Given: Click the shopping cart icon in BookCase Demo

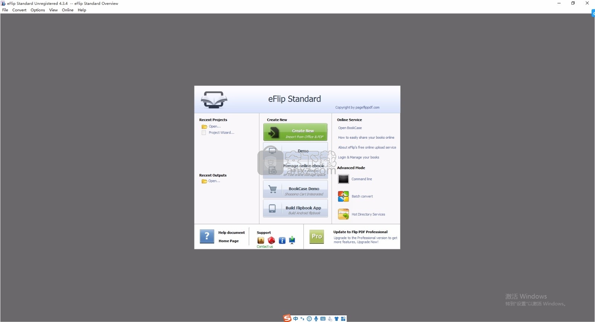Looking at the screenshot, I should 273,189.
